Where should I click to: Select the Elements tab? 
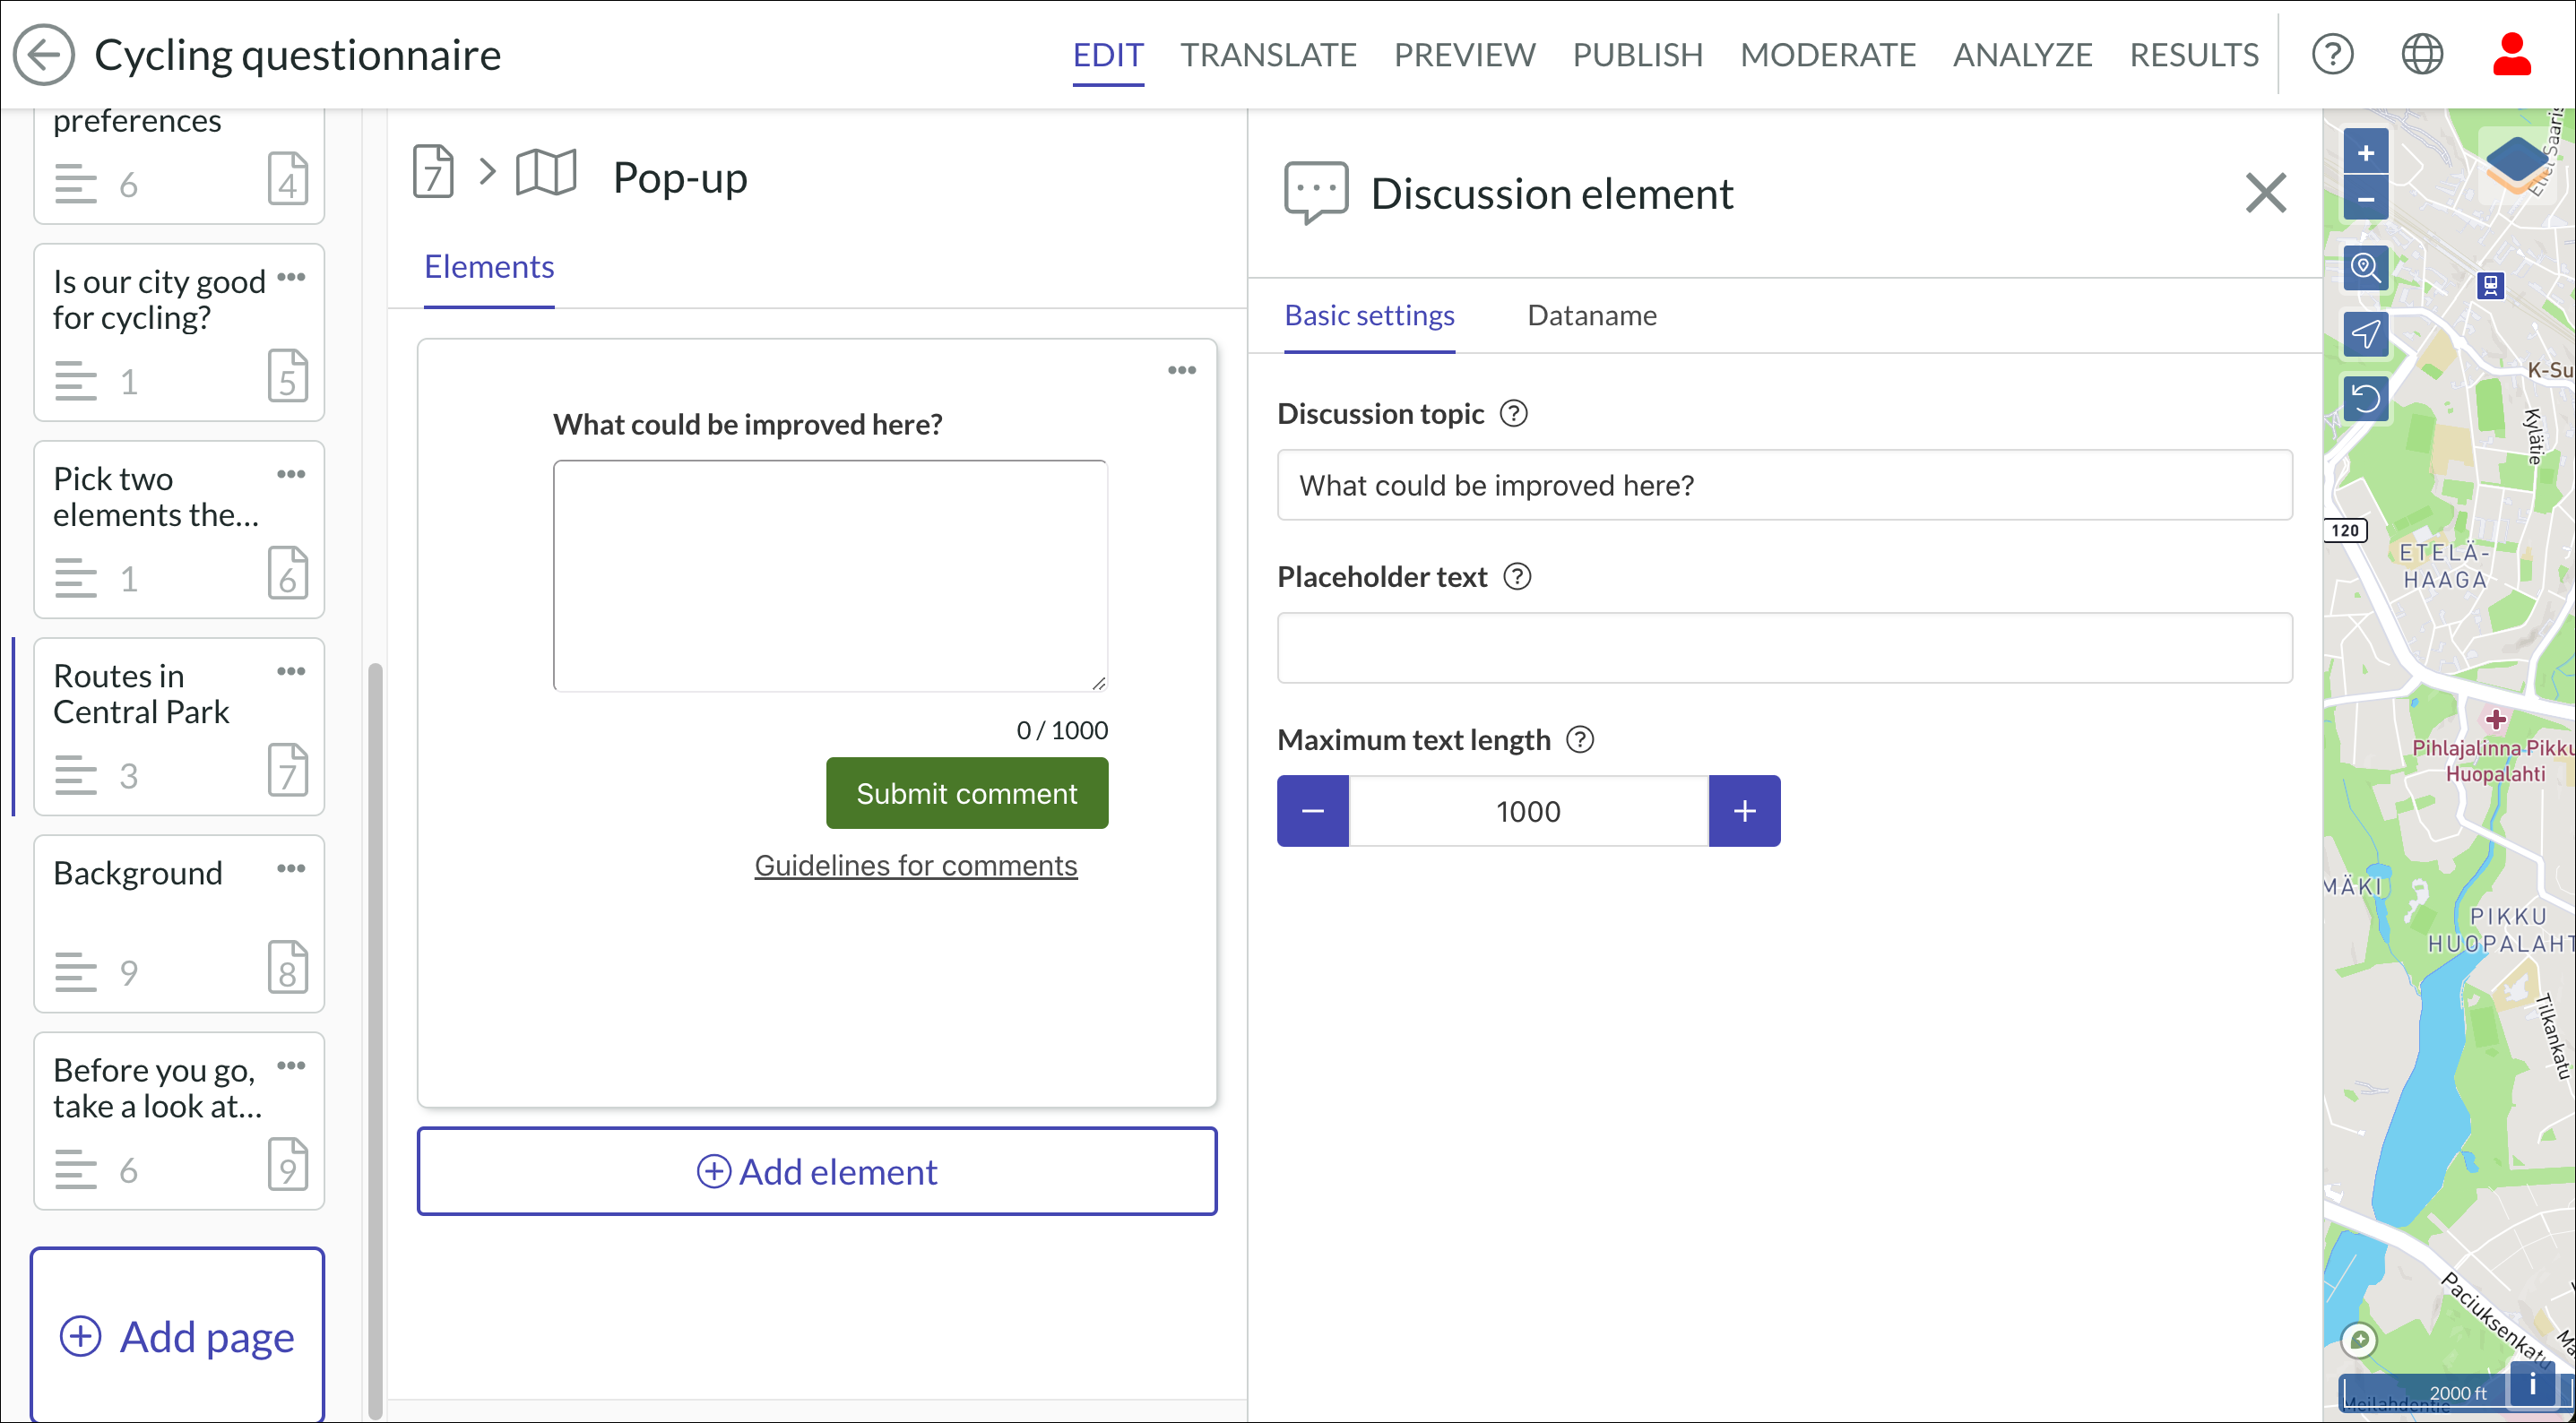coord(489,267)
